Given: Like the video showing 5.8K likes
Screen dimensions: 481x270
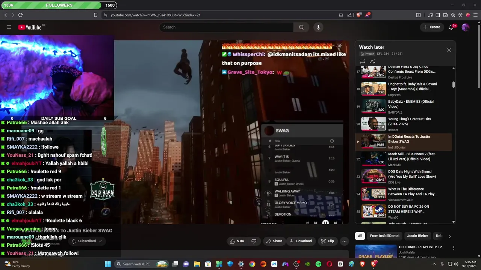Looking at the screenshot, I should tap(237, 241).
